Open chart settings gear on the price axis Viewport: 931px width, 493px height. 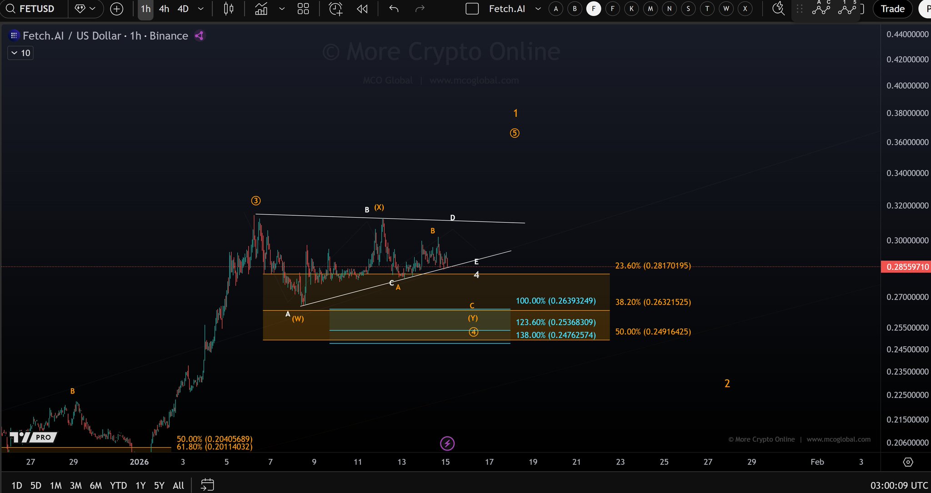[x=908, y=462]
